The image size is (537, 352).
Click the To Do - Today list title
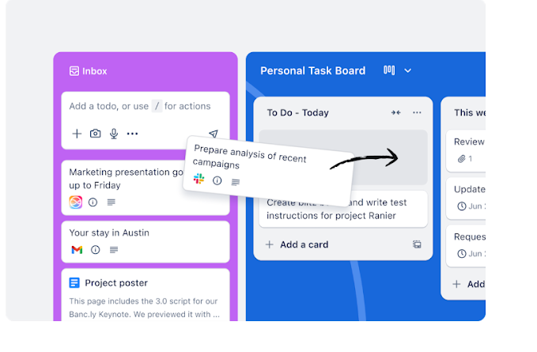297,112
